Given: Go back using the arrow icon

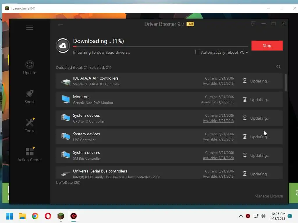Looking at the screenshot, I should (x=61, y=25).
